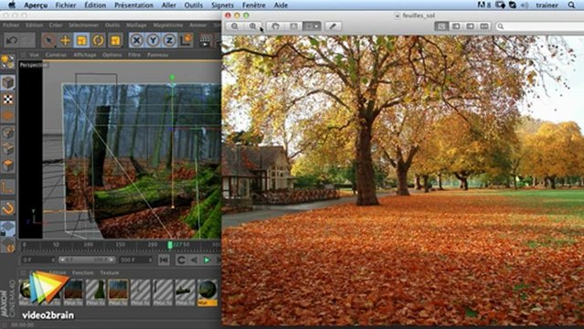Enable Texture mode with the checkerboard icon
The image size is (584, 329).
click(7, 99)
